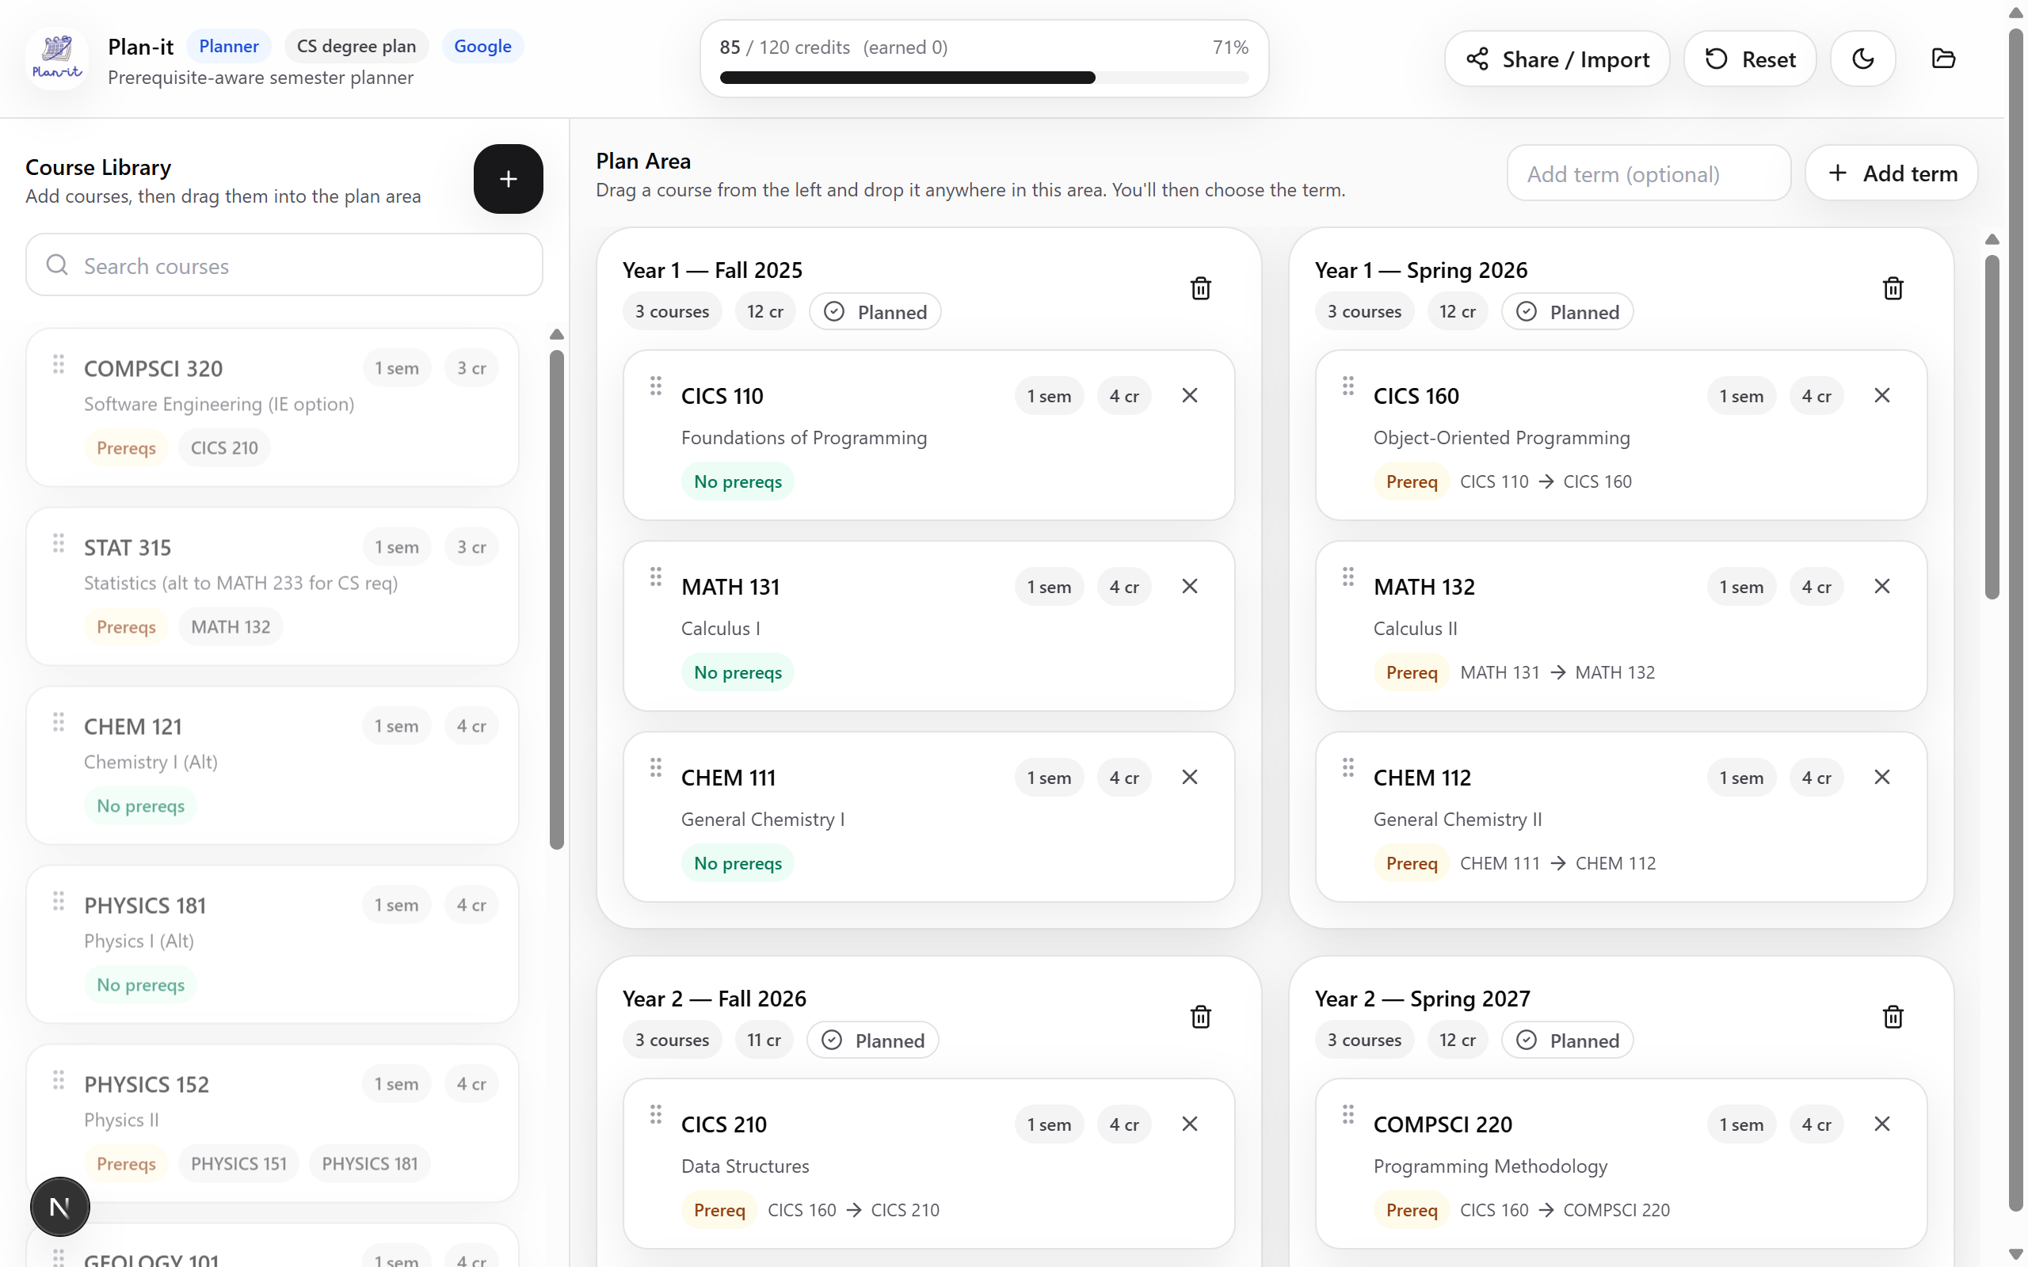Delete the Year 2 Spring 2027 term
The image size is (2028, 1267).
pos(1893,1017)
